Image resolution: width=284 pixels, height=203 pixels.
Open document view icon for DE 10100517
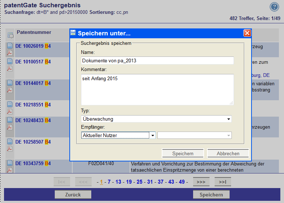click(10, 62)
